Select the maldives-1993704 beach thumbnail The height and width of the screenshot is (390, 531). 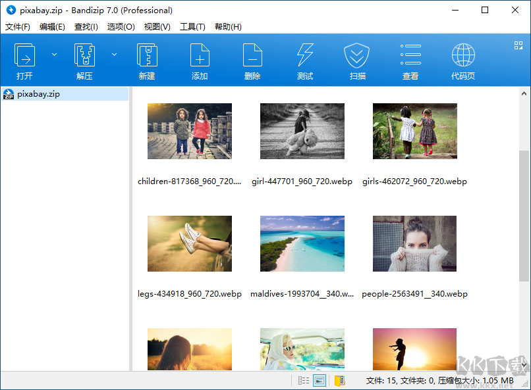tap(302, 243)
